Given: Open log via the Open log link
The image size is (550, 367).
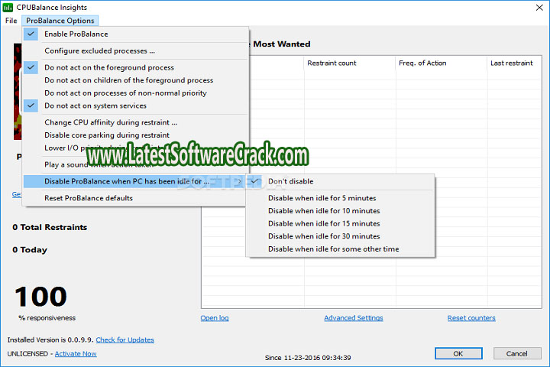Looking at the screenshot, I should pyautogui.click(x=214, y=318).
